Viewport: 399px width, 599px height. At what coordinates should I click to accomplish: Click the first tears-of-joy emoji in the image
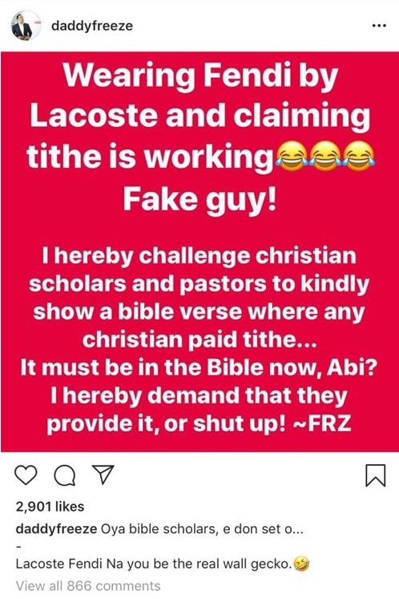click(290, 157)
